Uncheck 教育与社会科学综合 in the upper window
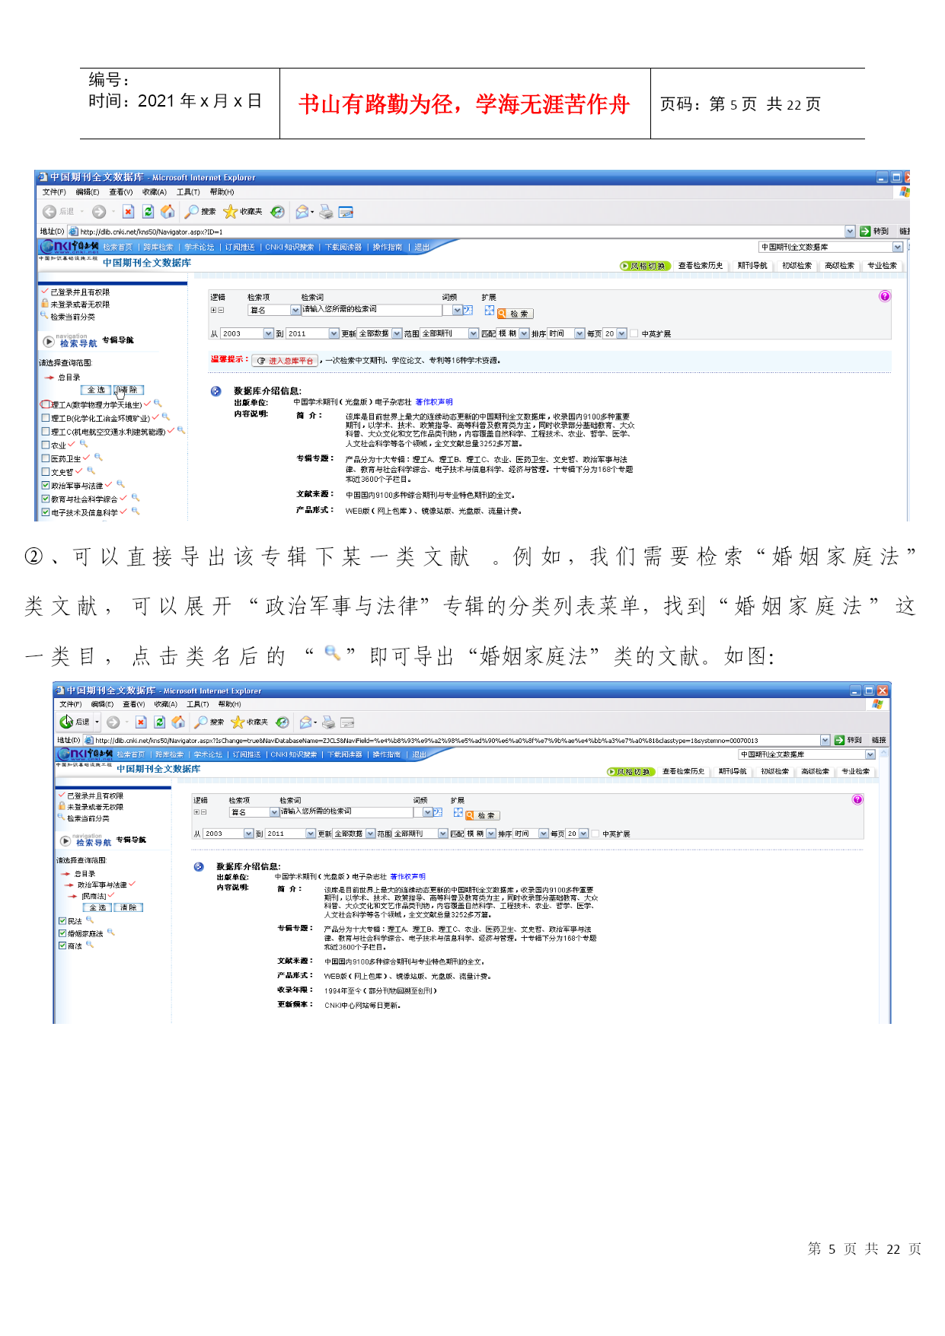 point(46,499)
